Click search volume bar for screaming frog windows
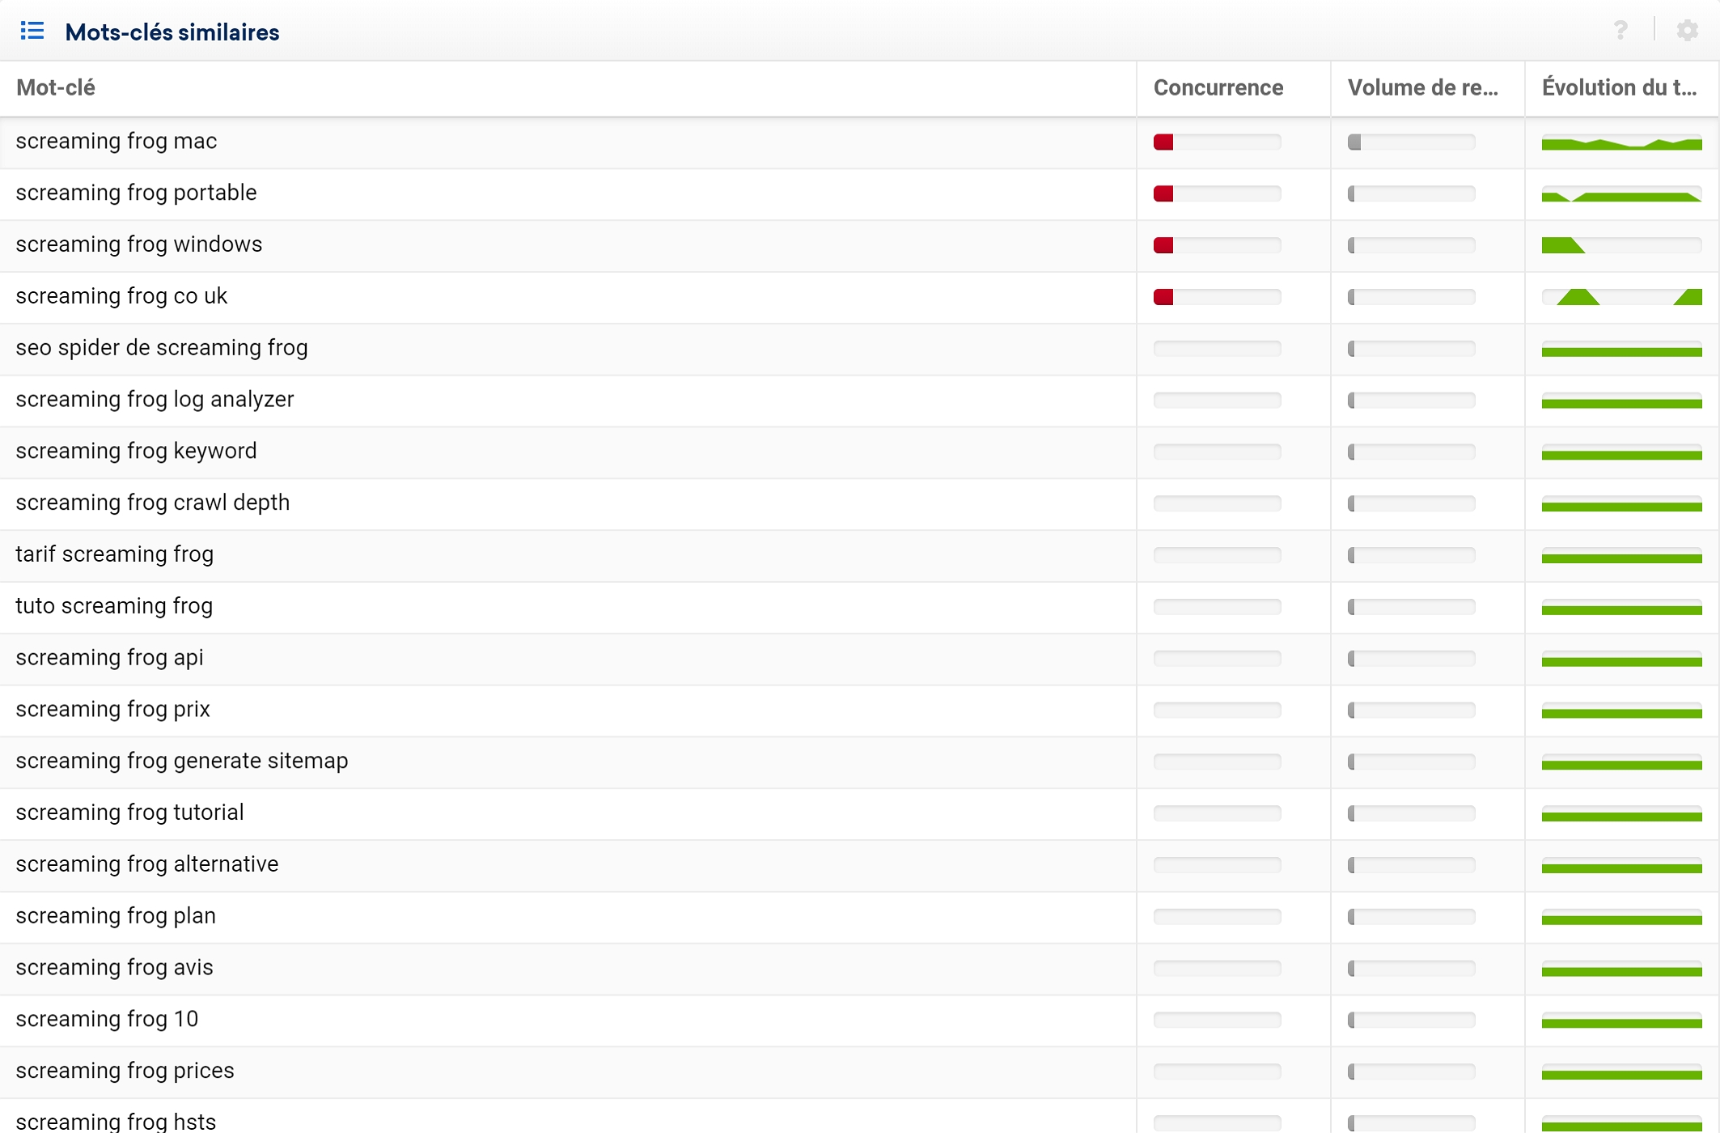The height and width of the screenshot is (1133, 1720). pos(1412,245)
